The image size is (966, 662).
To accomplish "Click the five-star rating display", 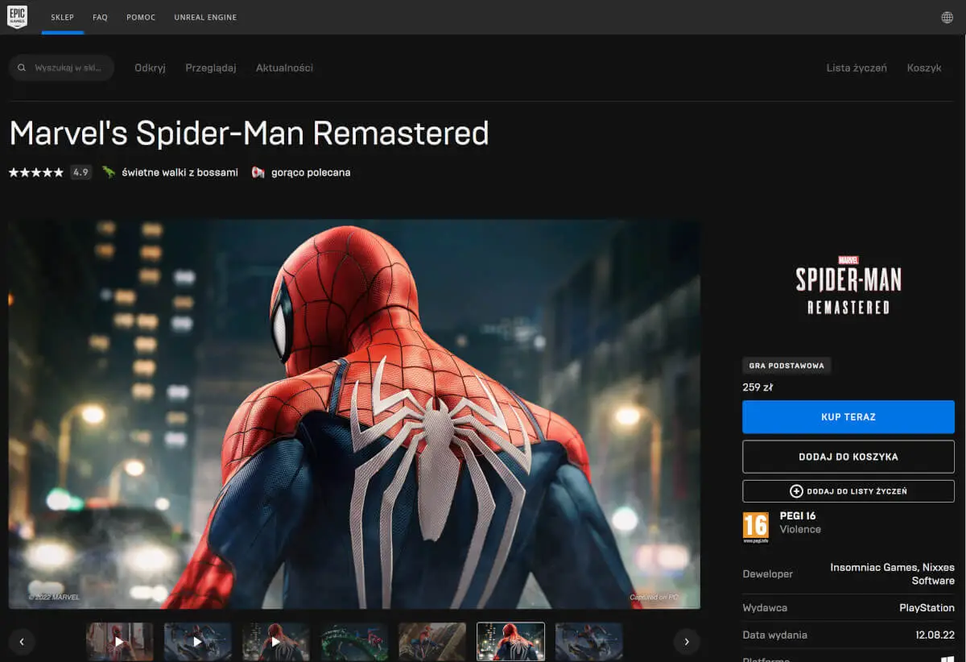I will point(35,172).
